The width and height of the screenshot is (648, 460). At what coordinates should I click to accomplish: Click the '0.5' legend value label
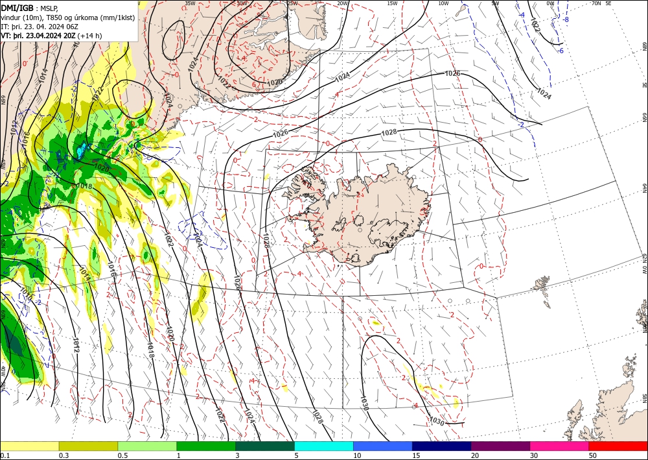pyautogui.click(x=122, y=455)
